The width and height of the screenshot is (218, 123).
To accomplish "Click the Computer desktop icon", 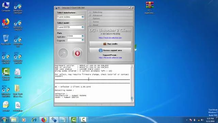I will [x=6, y=6].
